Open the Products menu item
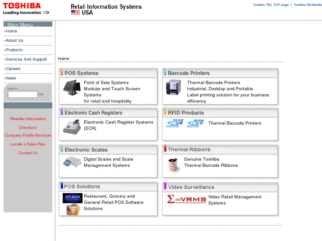 coord(14,50)
